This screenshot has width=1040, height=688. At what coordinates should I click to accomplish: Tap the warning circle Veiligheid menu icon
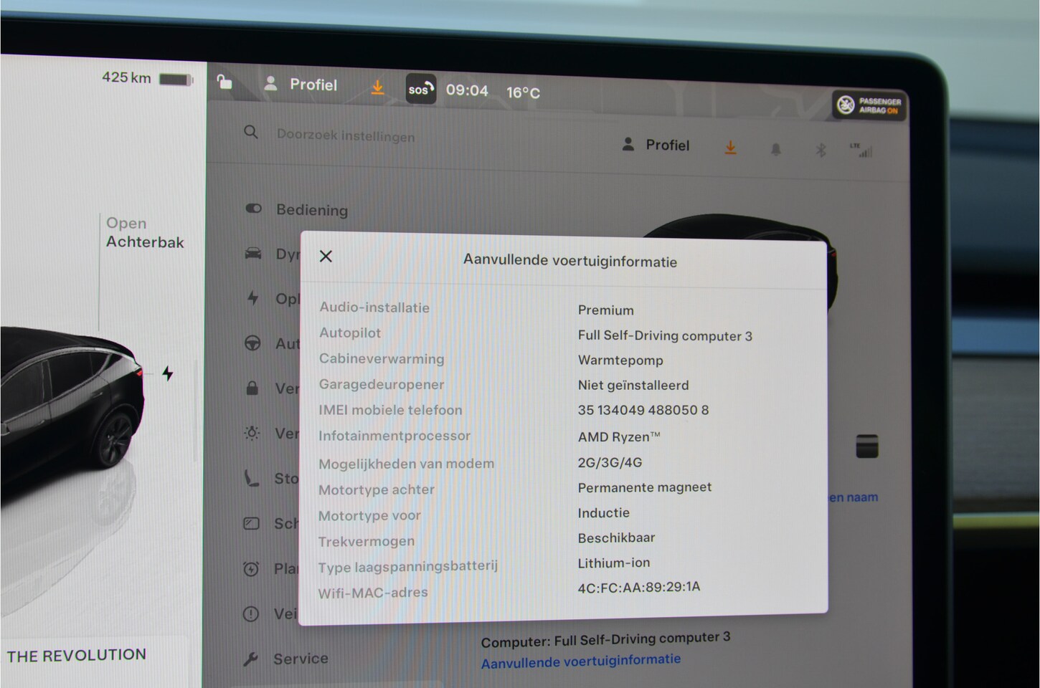tap(250, 613)
